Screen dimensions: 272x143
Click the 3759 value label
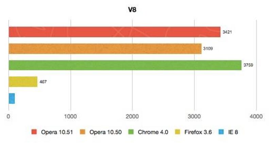tap(248, 65)
